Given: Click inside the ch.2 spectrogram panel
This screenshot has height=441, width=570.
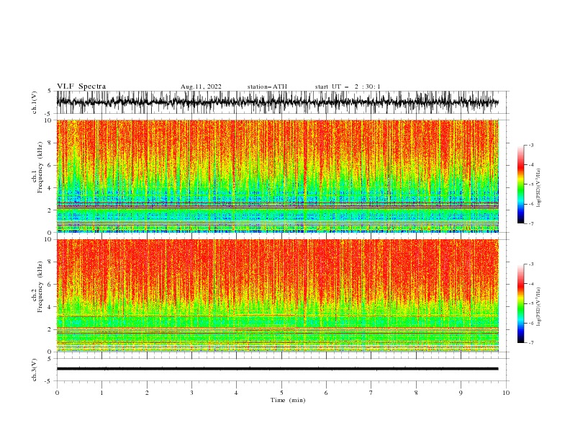Looking at the screenshot, I should (x=277, y=295).
